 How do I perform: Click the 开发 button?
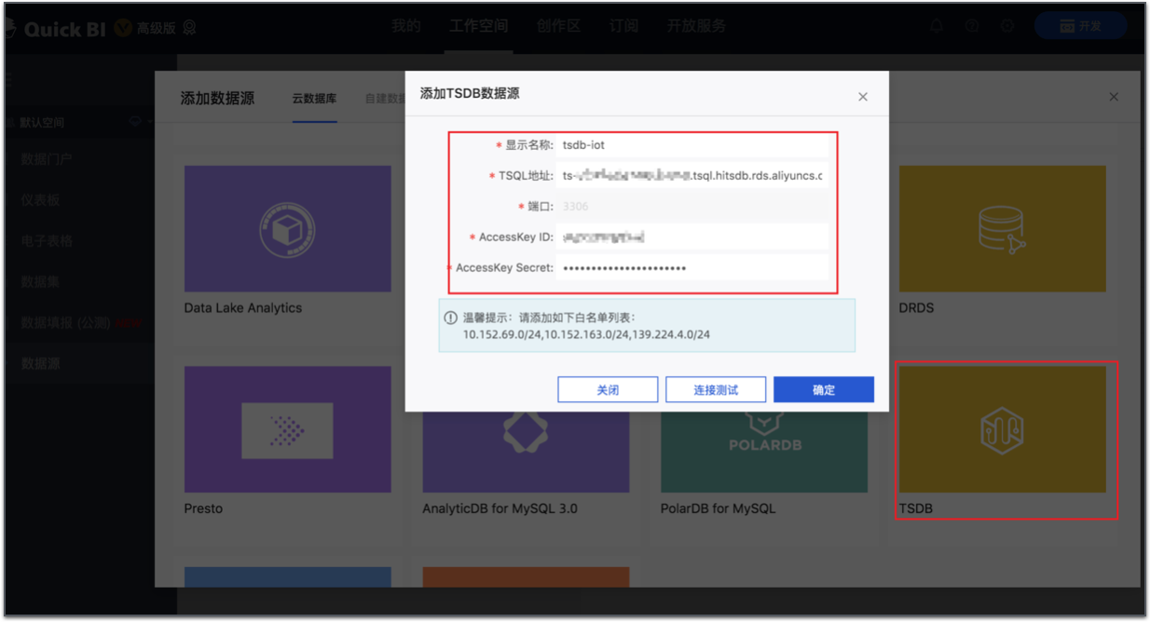pyautogui.click(x=1080, y=26)
